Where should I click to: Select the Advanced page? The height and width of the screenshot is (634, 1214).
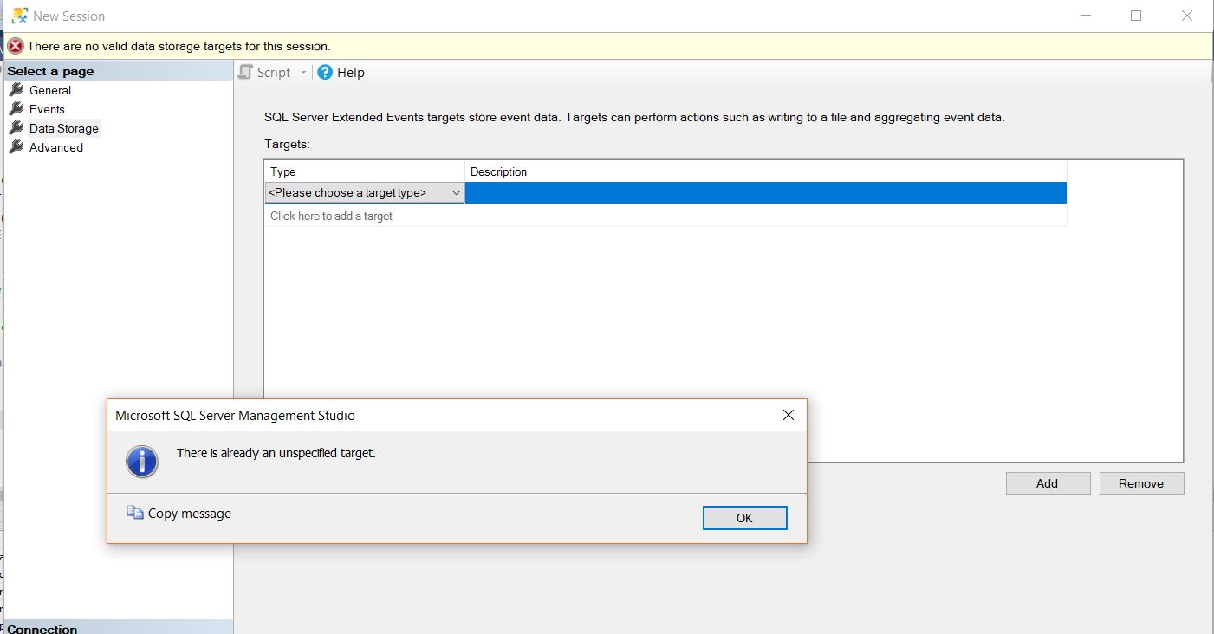pyautogui.click(x=56, y=147)
